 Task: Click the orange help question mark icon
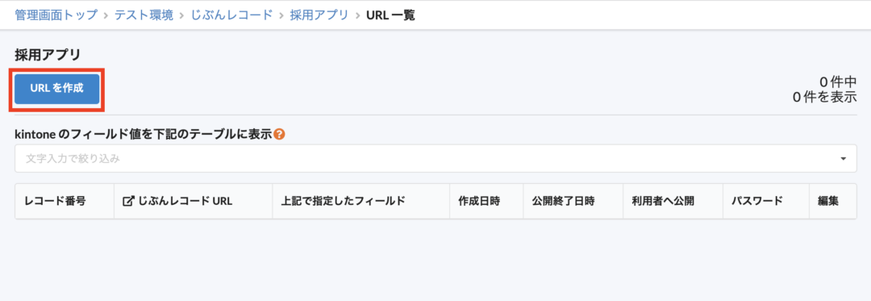tap(279, 134)
